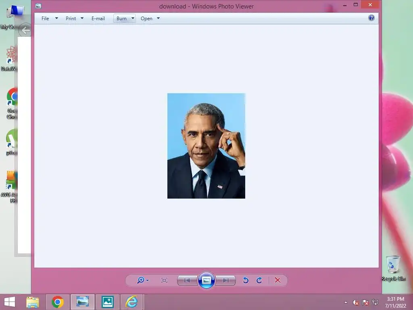Screen dimensions: 413x310
Task: Close the Photo Viewer window
Action: point(370,5)
